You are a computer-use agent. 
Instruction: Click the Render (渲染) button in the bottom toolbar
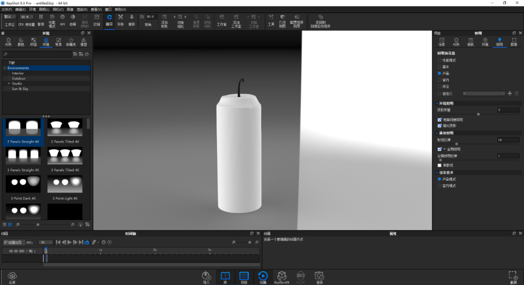click(x=319, y=277)
